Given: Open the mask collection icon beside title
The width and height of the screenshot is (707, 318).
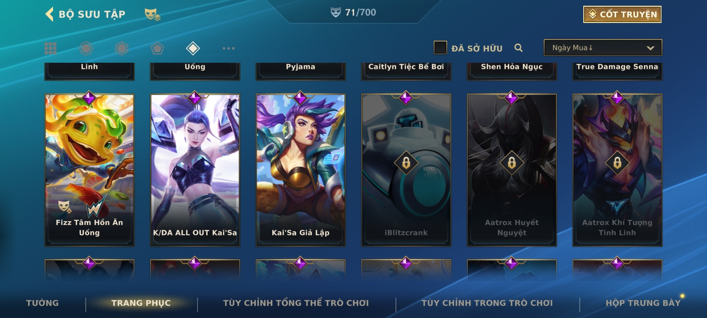Looking at the screenshot, I should tap(152, 15).
